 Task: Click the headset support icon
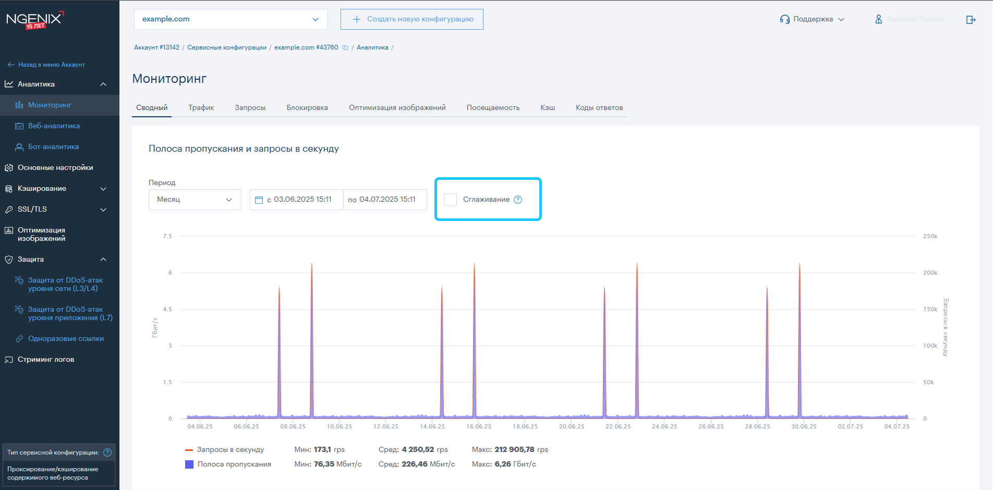784,19
